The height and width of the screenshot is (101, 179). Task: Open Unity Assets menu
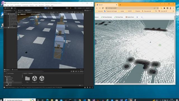pos(12,6)
